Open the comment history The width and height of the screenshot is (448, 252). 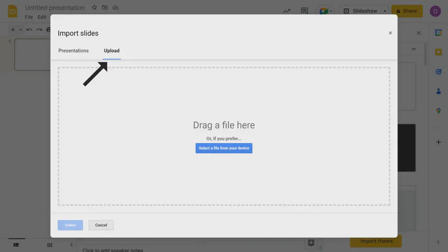point(304,10)
